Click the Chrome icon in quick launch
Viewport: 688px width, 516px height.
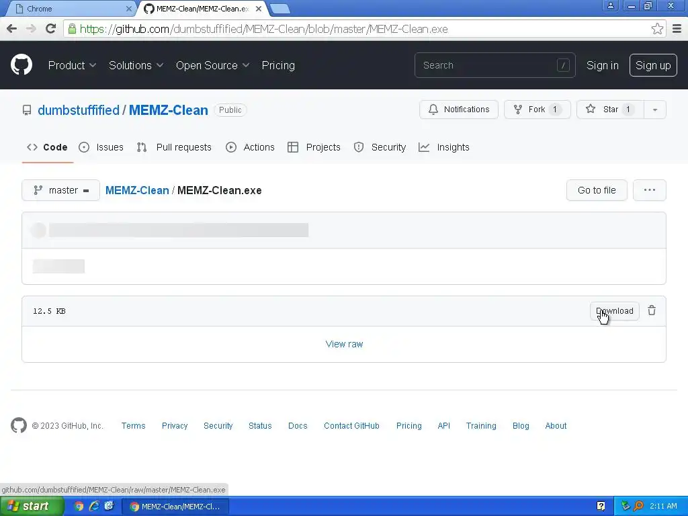coord(79,506)
